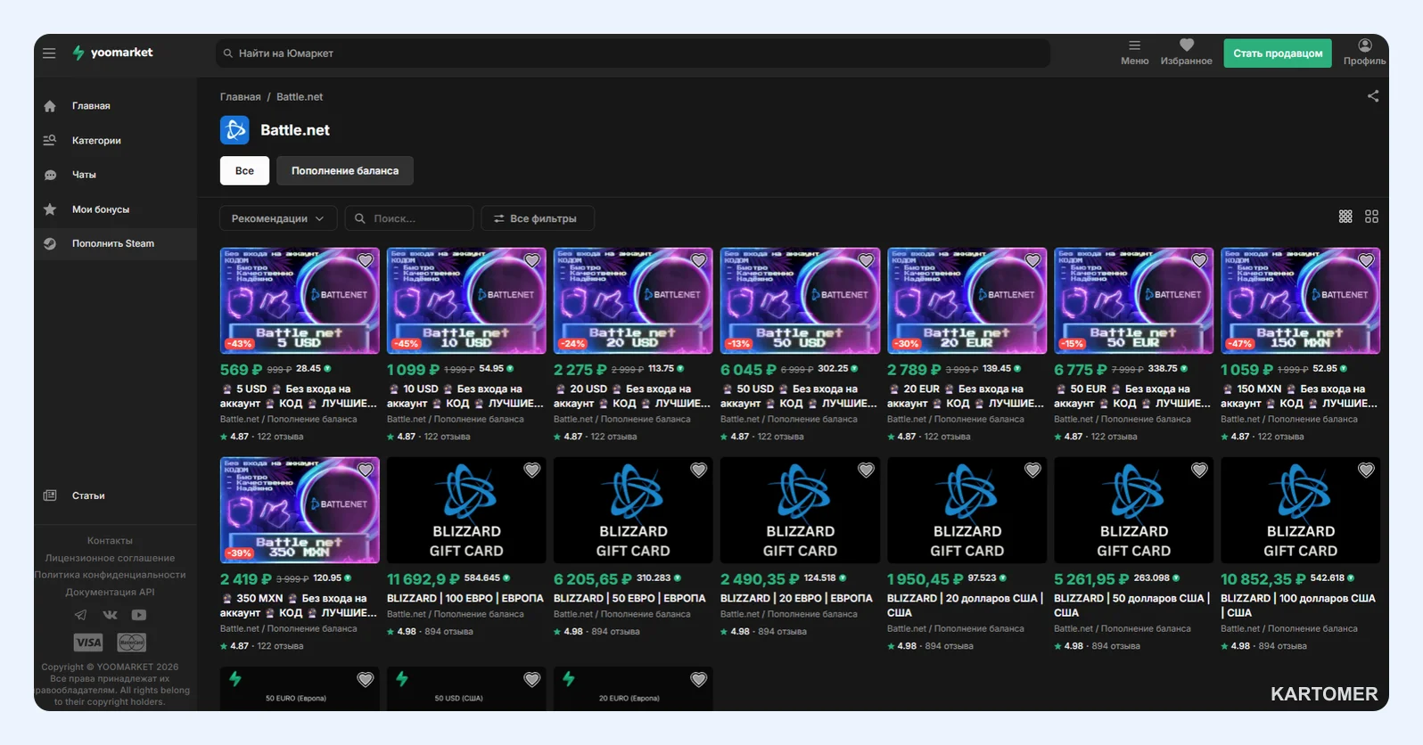
Task: Open the 350 MXN Battle.net thumbnail
Action: (300, 511)
